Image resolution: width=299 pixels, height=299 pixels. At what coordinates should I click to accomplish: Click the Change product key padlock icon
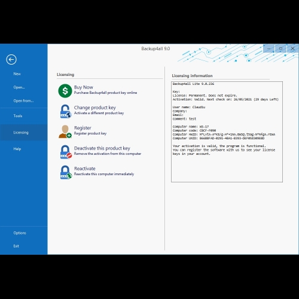pos(65,111)
